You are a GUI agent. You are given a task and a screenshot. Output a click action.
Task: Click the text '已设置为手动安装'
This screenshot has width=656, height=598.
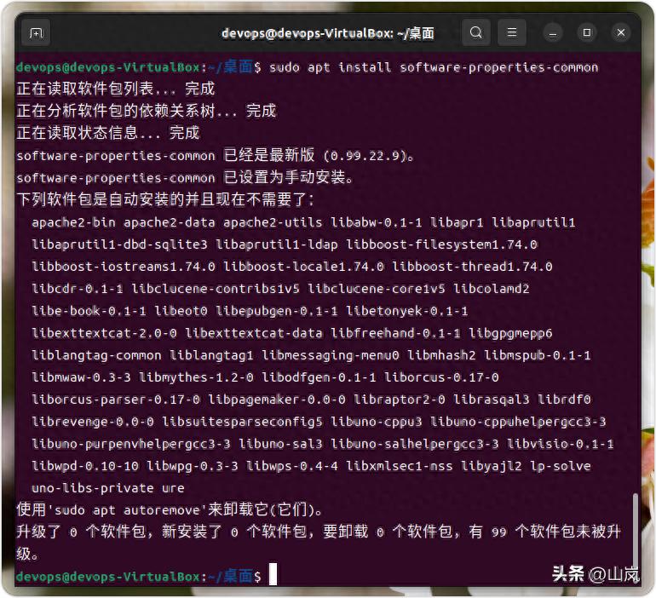coord(285,177)
